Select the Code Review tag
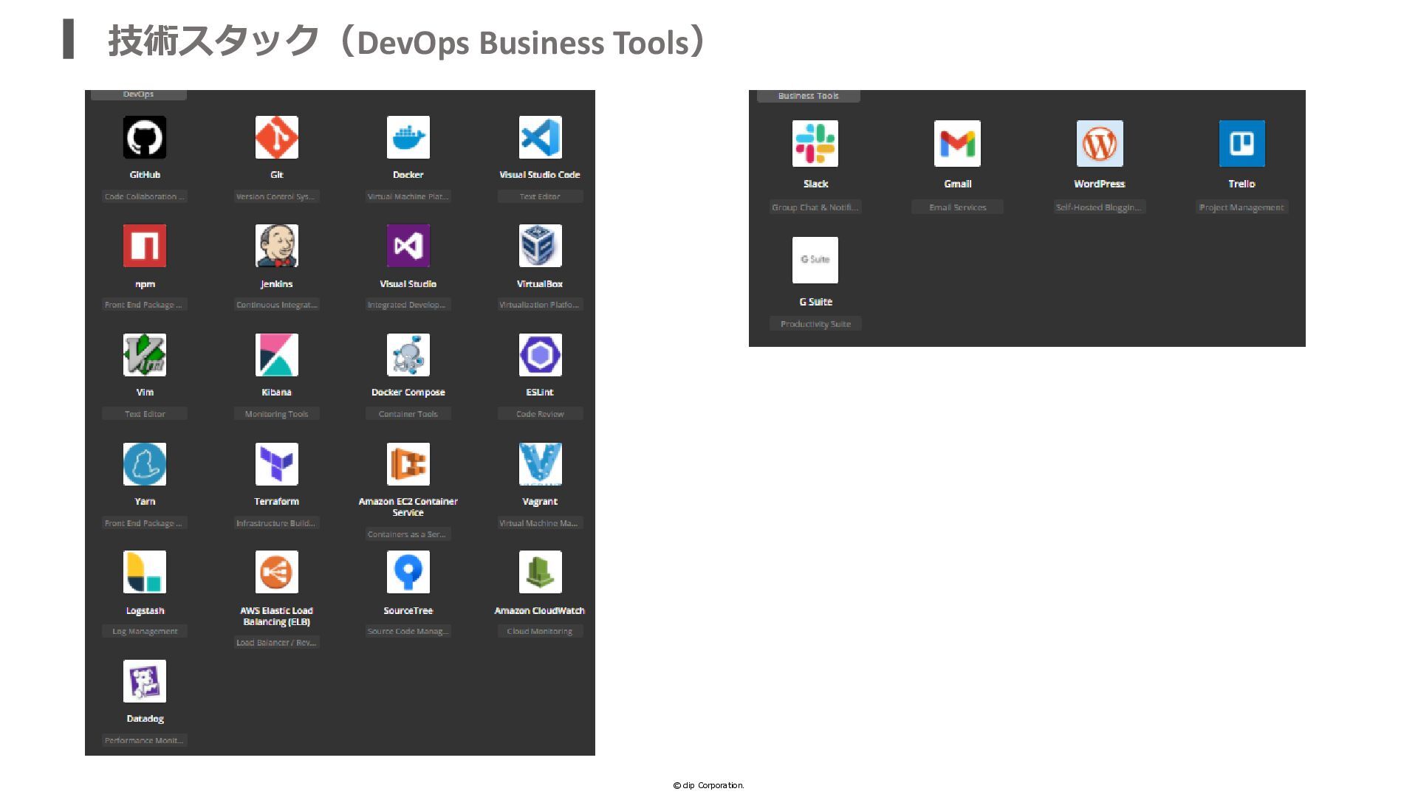The width and height of the screenshot is (1418, 797). (540, 414)
